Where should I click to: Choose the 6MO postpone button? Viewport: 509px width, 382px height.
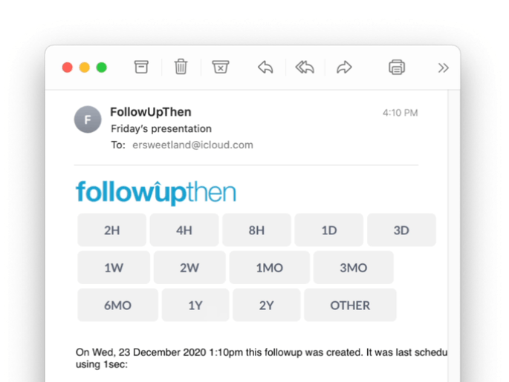(117, 305)
